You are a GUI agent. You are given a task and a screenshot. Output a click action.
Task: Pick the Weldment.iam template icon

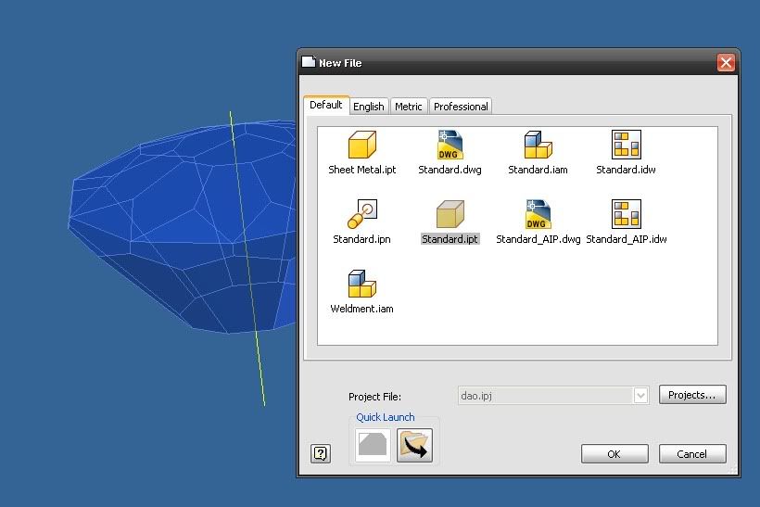361,285
